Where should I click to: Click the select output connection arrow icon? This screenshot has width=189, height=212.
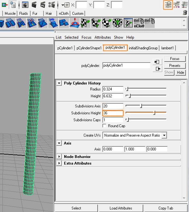157,69
